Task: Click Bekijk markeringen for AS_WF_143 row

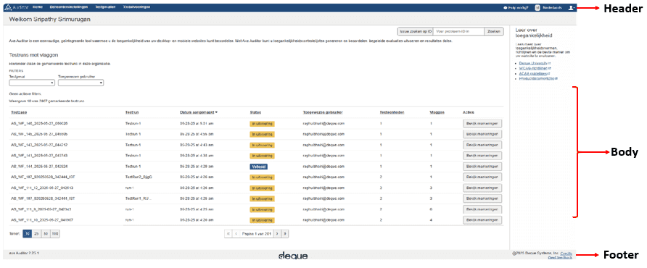Action: pyautogui.click(x=482, y=145)
